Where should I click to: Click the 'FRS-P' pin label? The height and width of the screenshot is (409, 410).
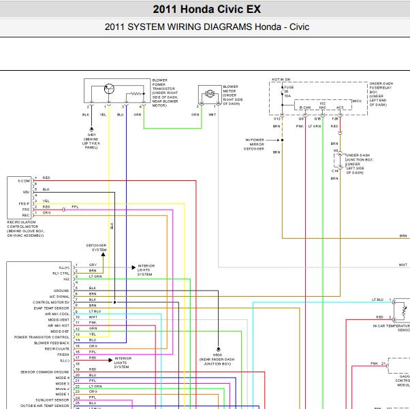(x=24, y=203)
